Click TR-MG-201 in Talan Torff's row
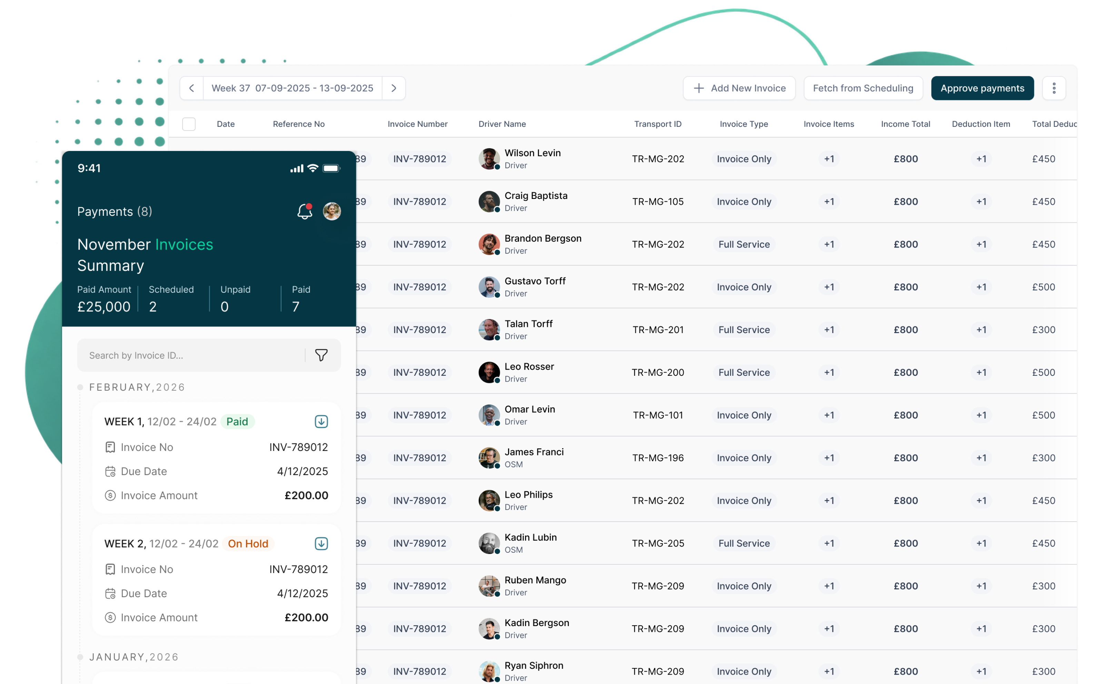 [x=658, y=330]
